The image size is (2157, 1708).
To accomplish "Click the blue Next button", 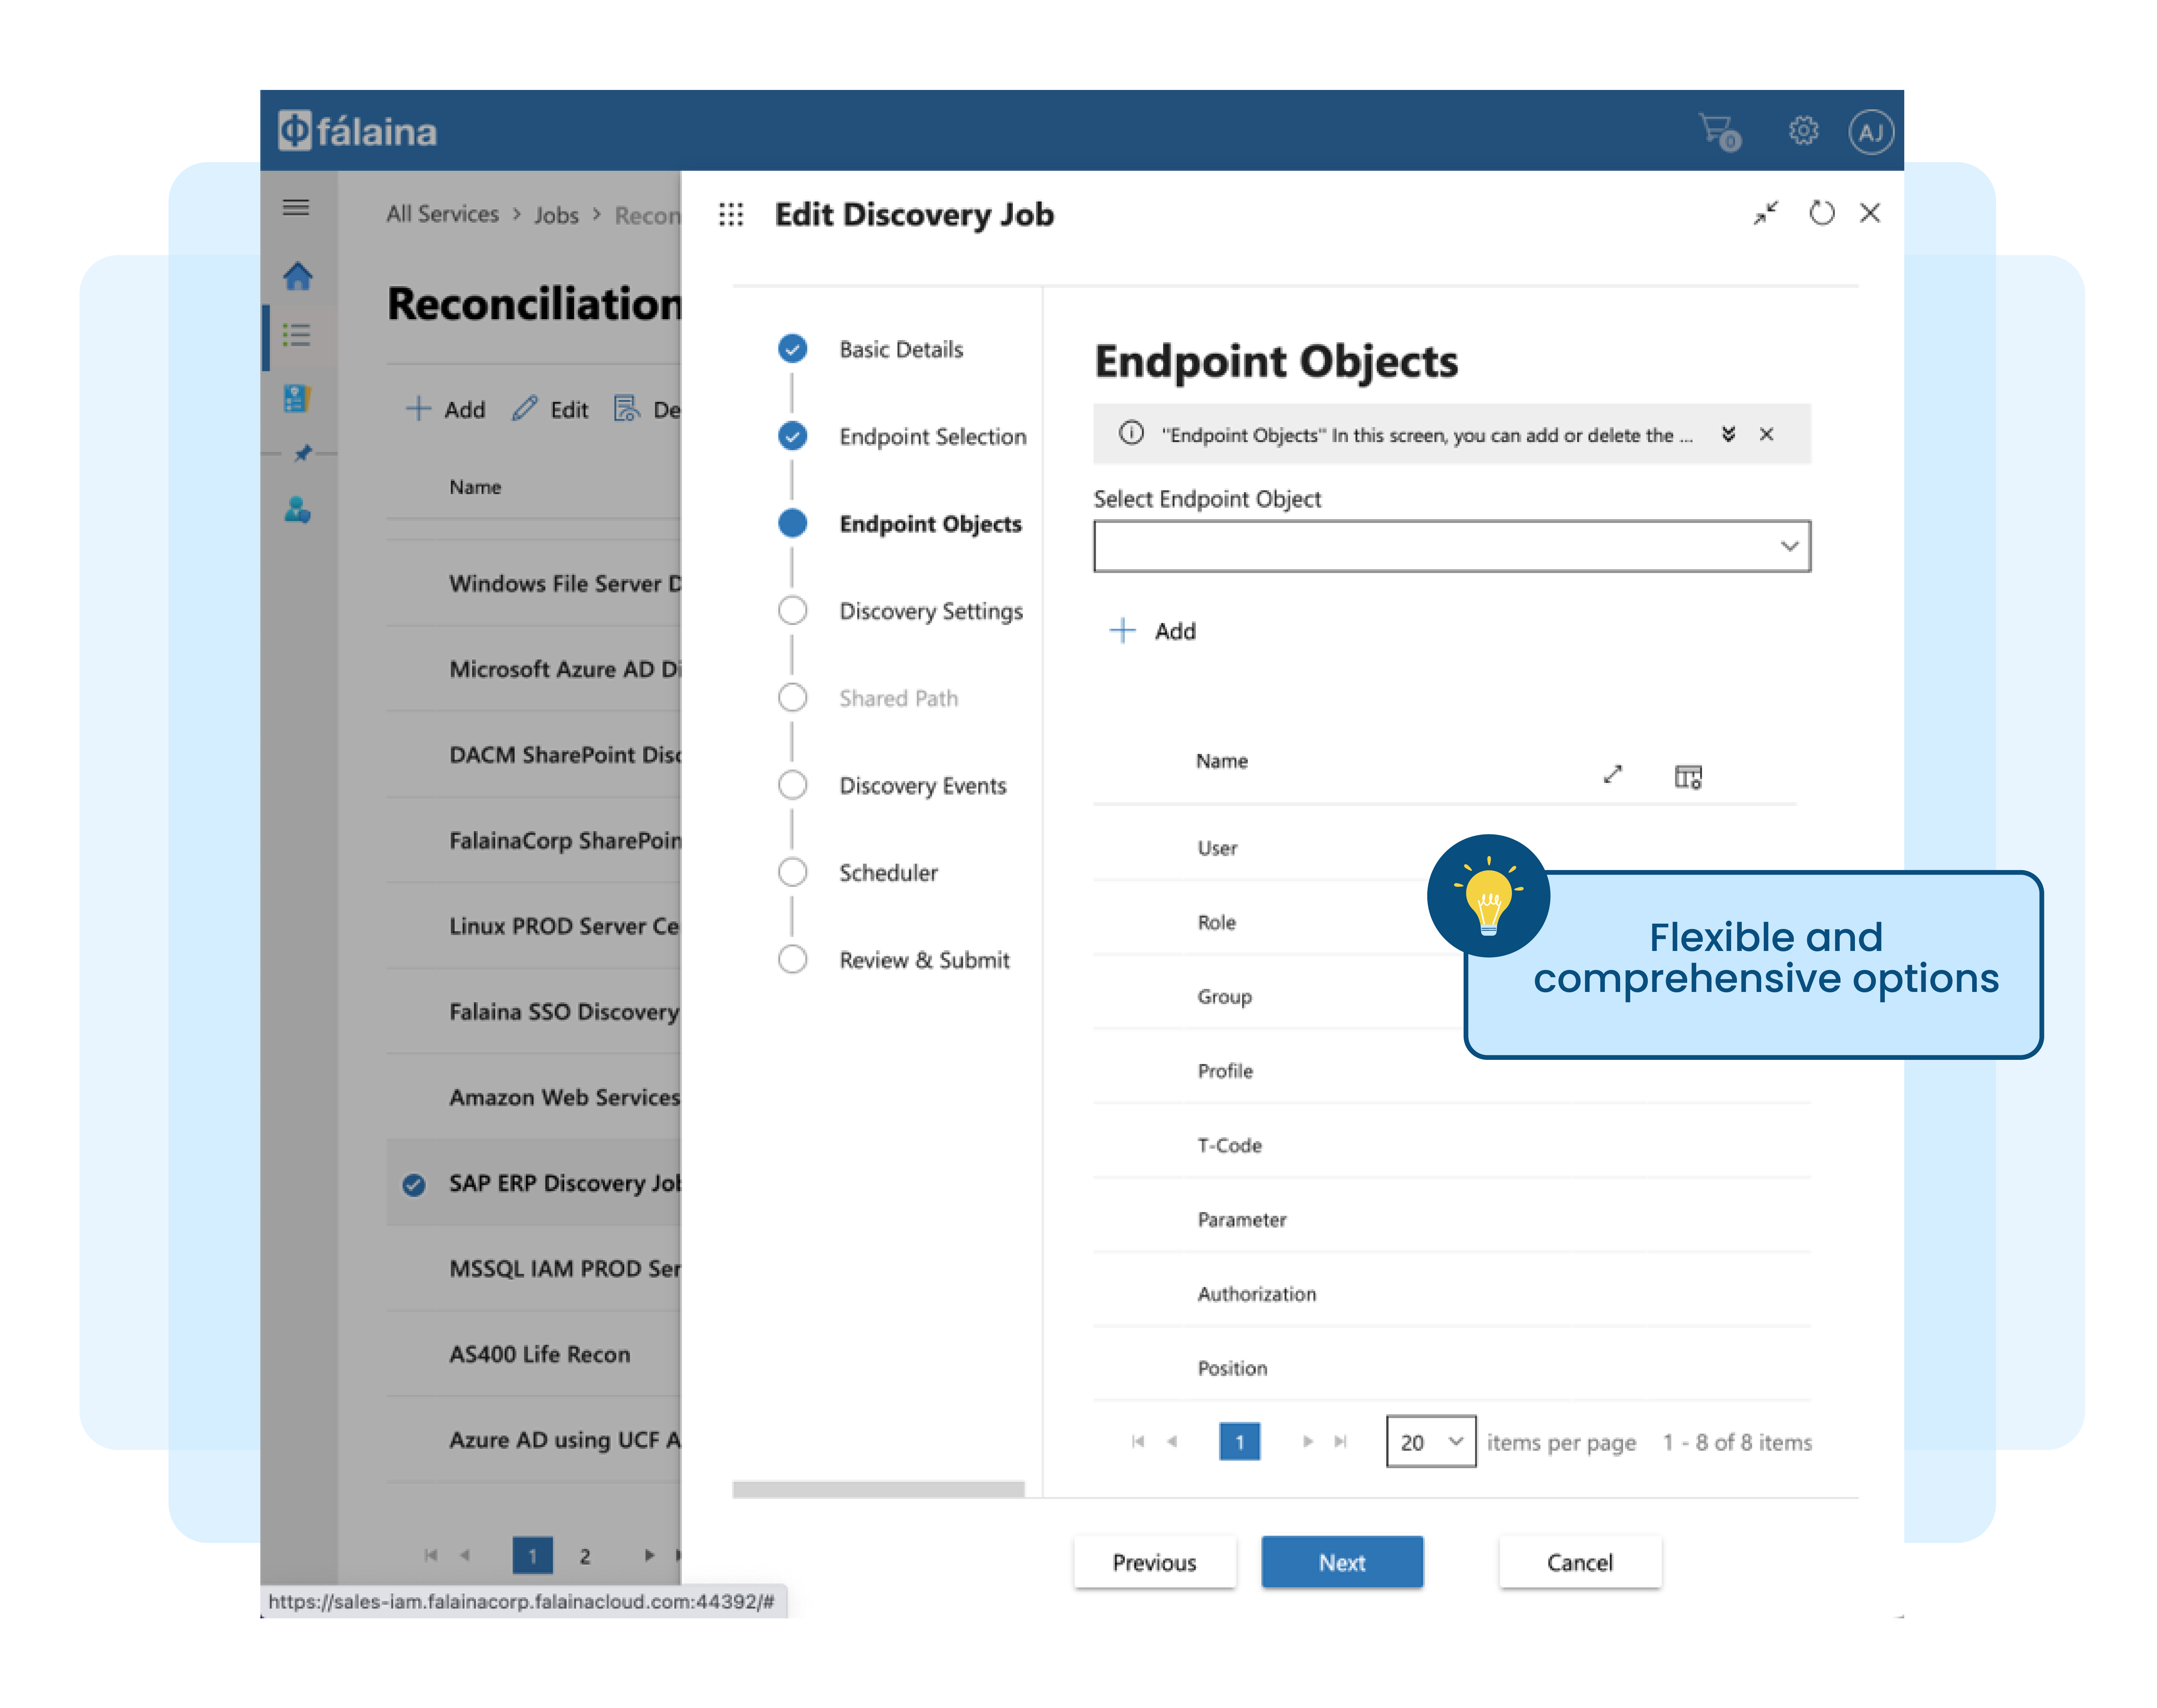I will coord(1341,1562).
